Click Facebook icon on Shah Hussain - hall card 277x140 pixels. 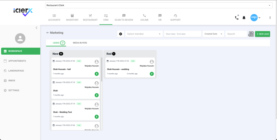coord(97,74)
